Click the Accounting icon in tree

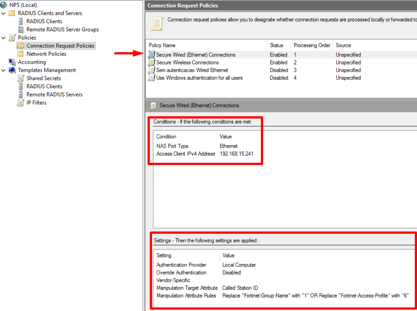[12, 62]
